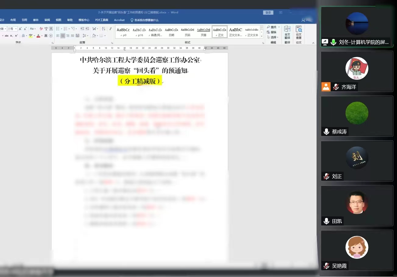
Task: Toggle 齐海洋's muted microphone icon
Action: click(x=336, y=87)
